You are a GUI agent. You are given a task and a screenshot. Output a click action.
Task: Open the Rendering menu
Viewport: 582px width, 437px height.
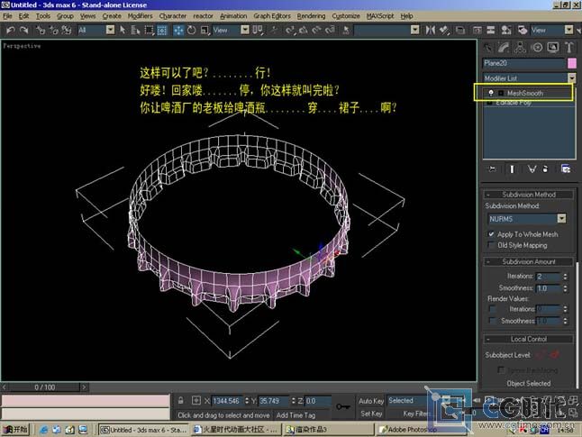311,16
